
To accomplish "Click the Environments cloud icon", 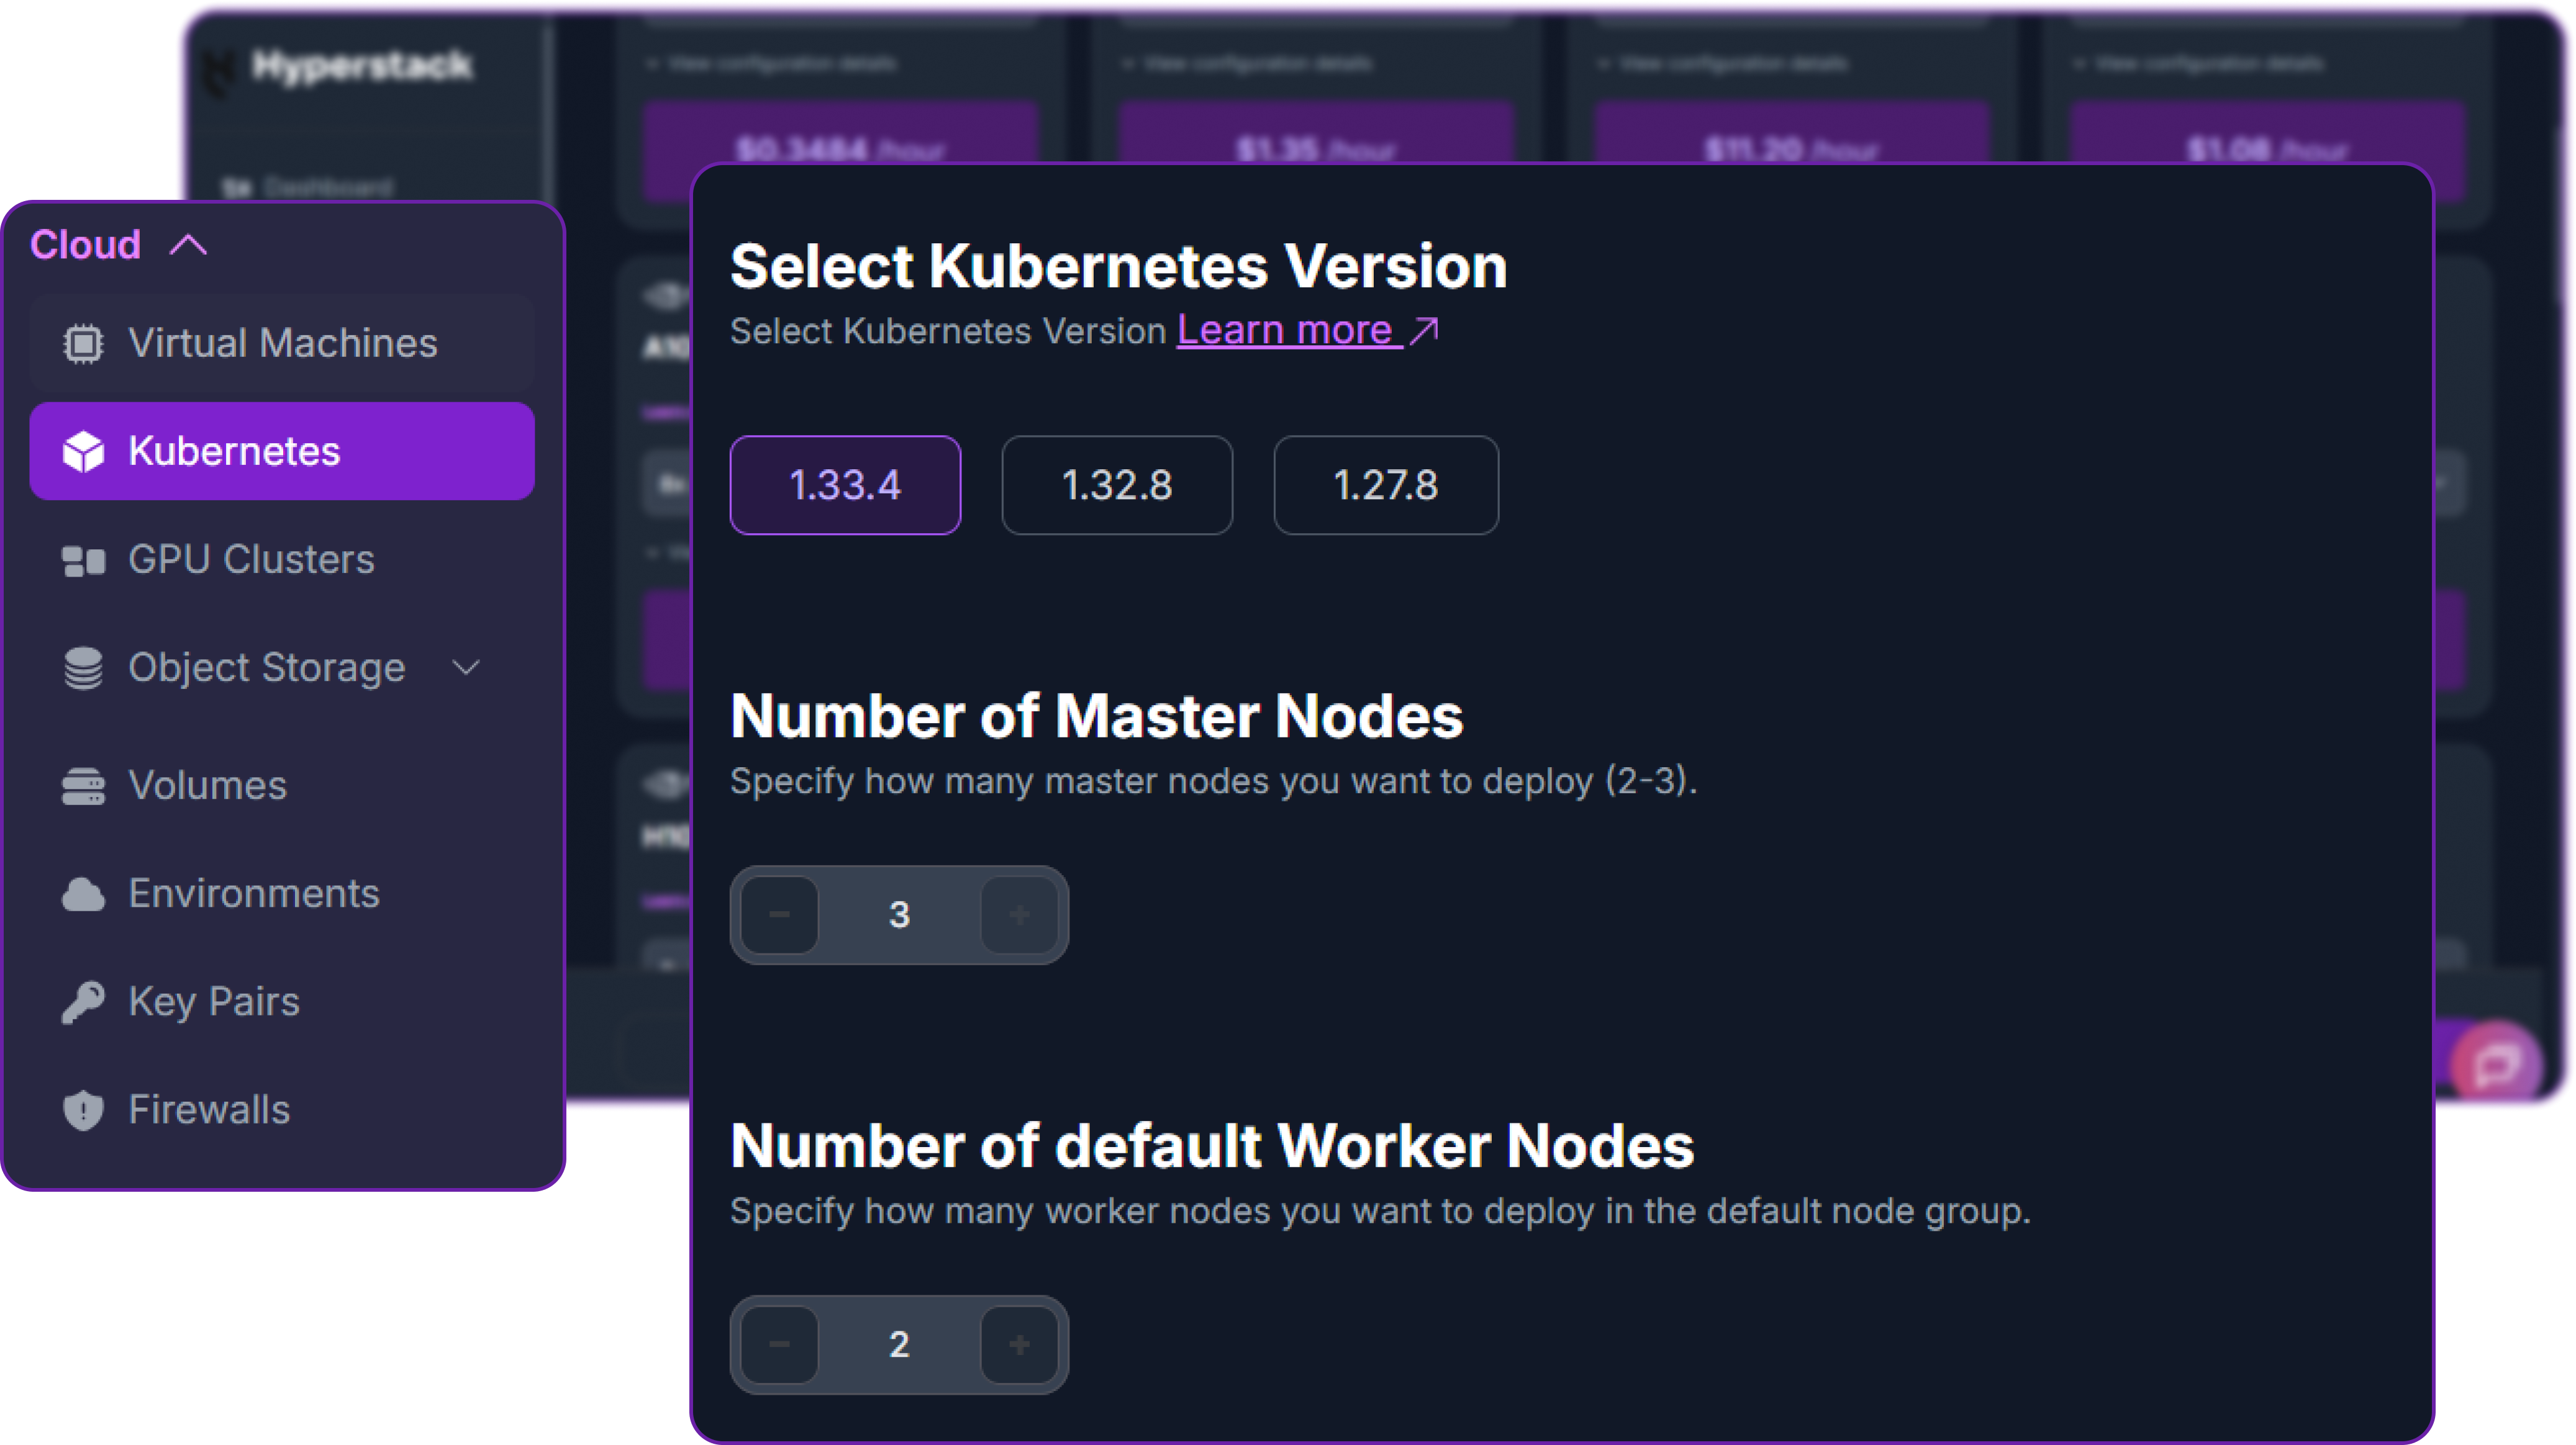I will [83, 894].
